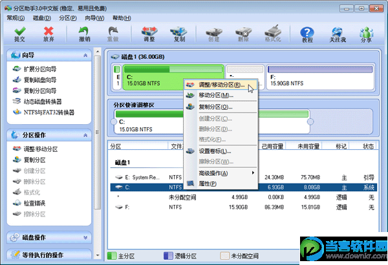
Task: Grab the left handle of C: quick-resize slider
Action: pos(114,122)
